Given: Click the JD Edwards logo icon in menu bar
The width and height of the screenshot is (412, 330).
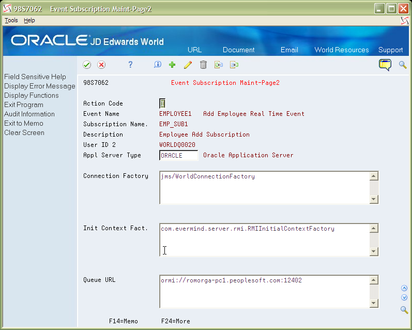Looking at the screenshot, I should [x=405, y=21].
